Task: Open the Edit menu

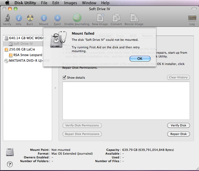Action: tap(56, 3)
